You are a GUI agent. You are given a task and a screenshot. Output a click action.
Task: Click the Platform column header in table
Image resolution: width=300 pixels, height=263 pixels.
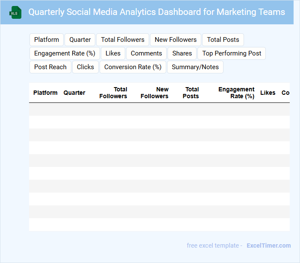(45, 93)
